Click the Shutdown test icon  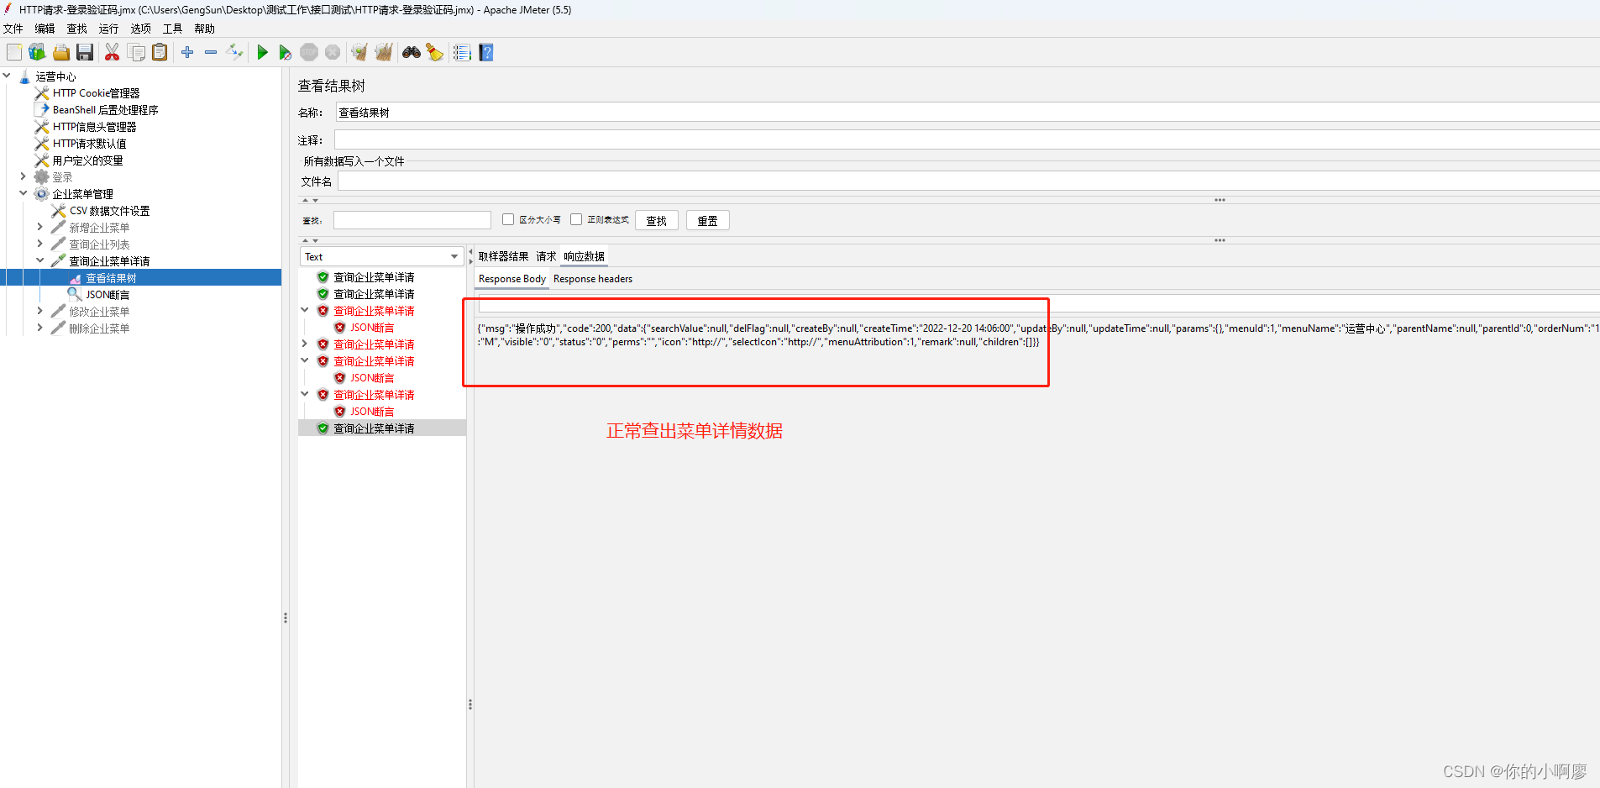(333, 52)
